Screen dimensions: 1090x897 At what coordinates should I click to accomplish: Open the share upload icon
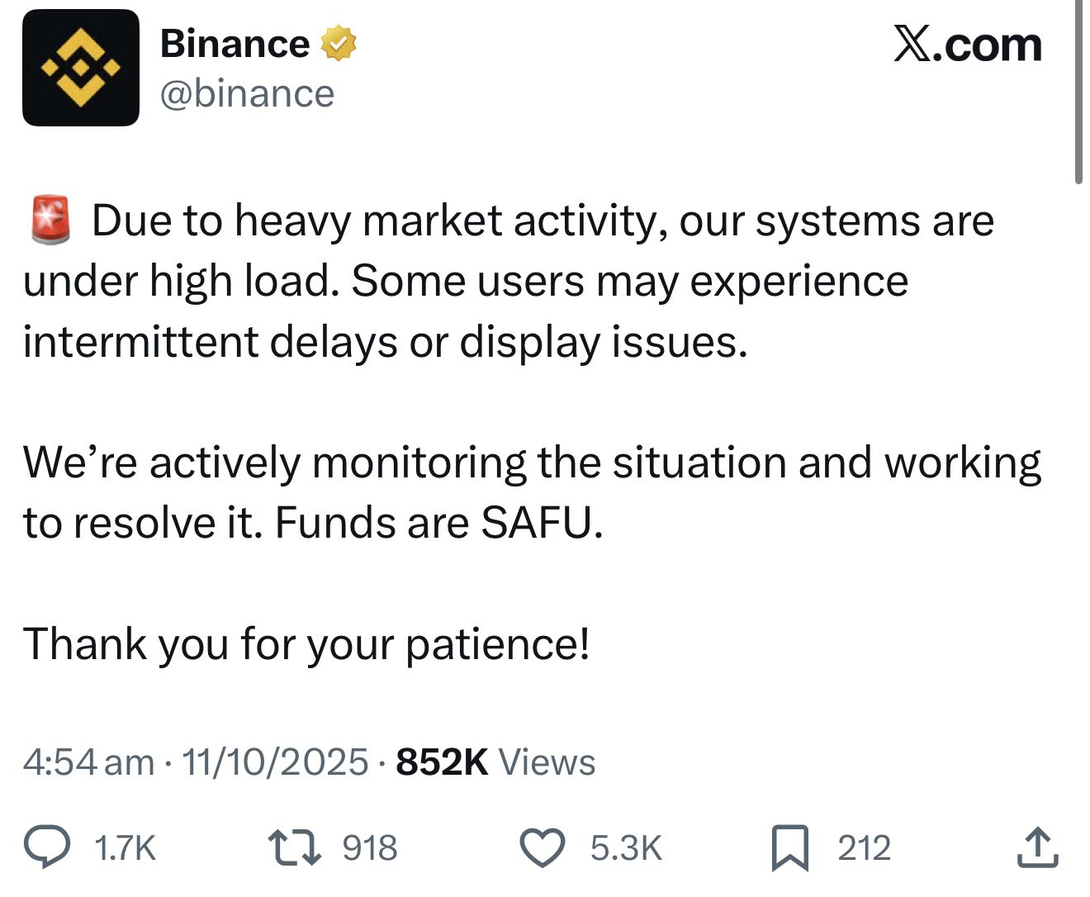[1037, 847]
